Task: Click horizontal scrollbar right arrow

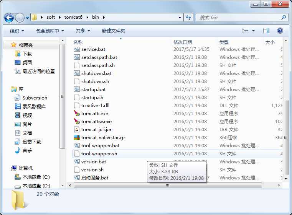Action: point(279,185)
